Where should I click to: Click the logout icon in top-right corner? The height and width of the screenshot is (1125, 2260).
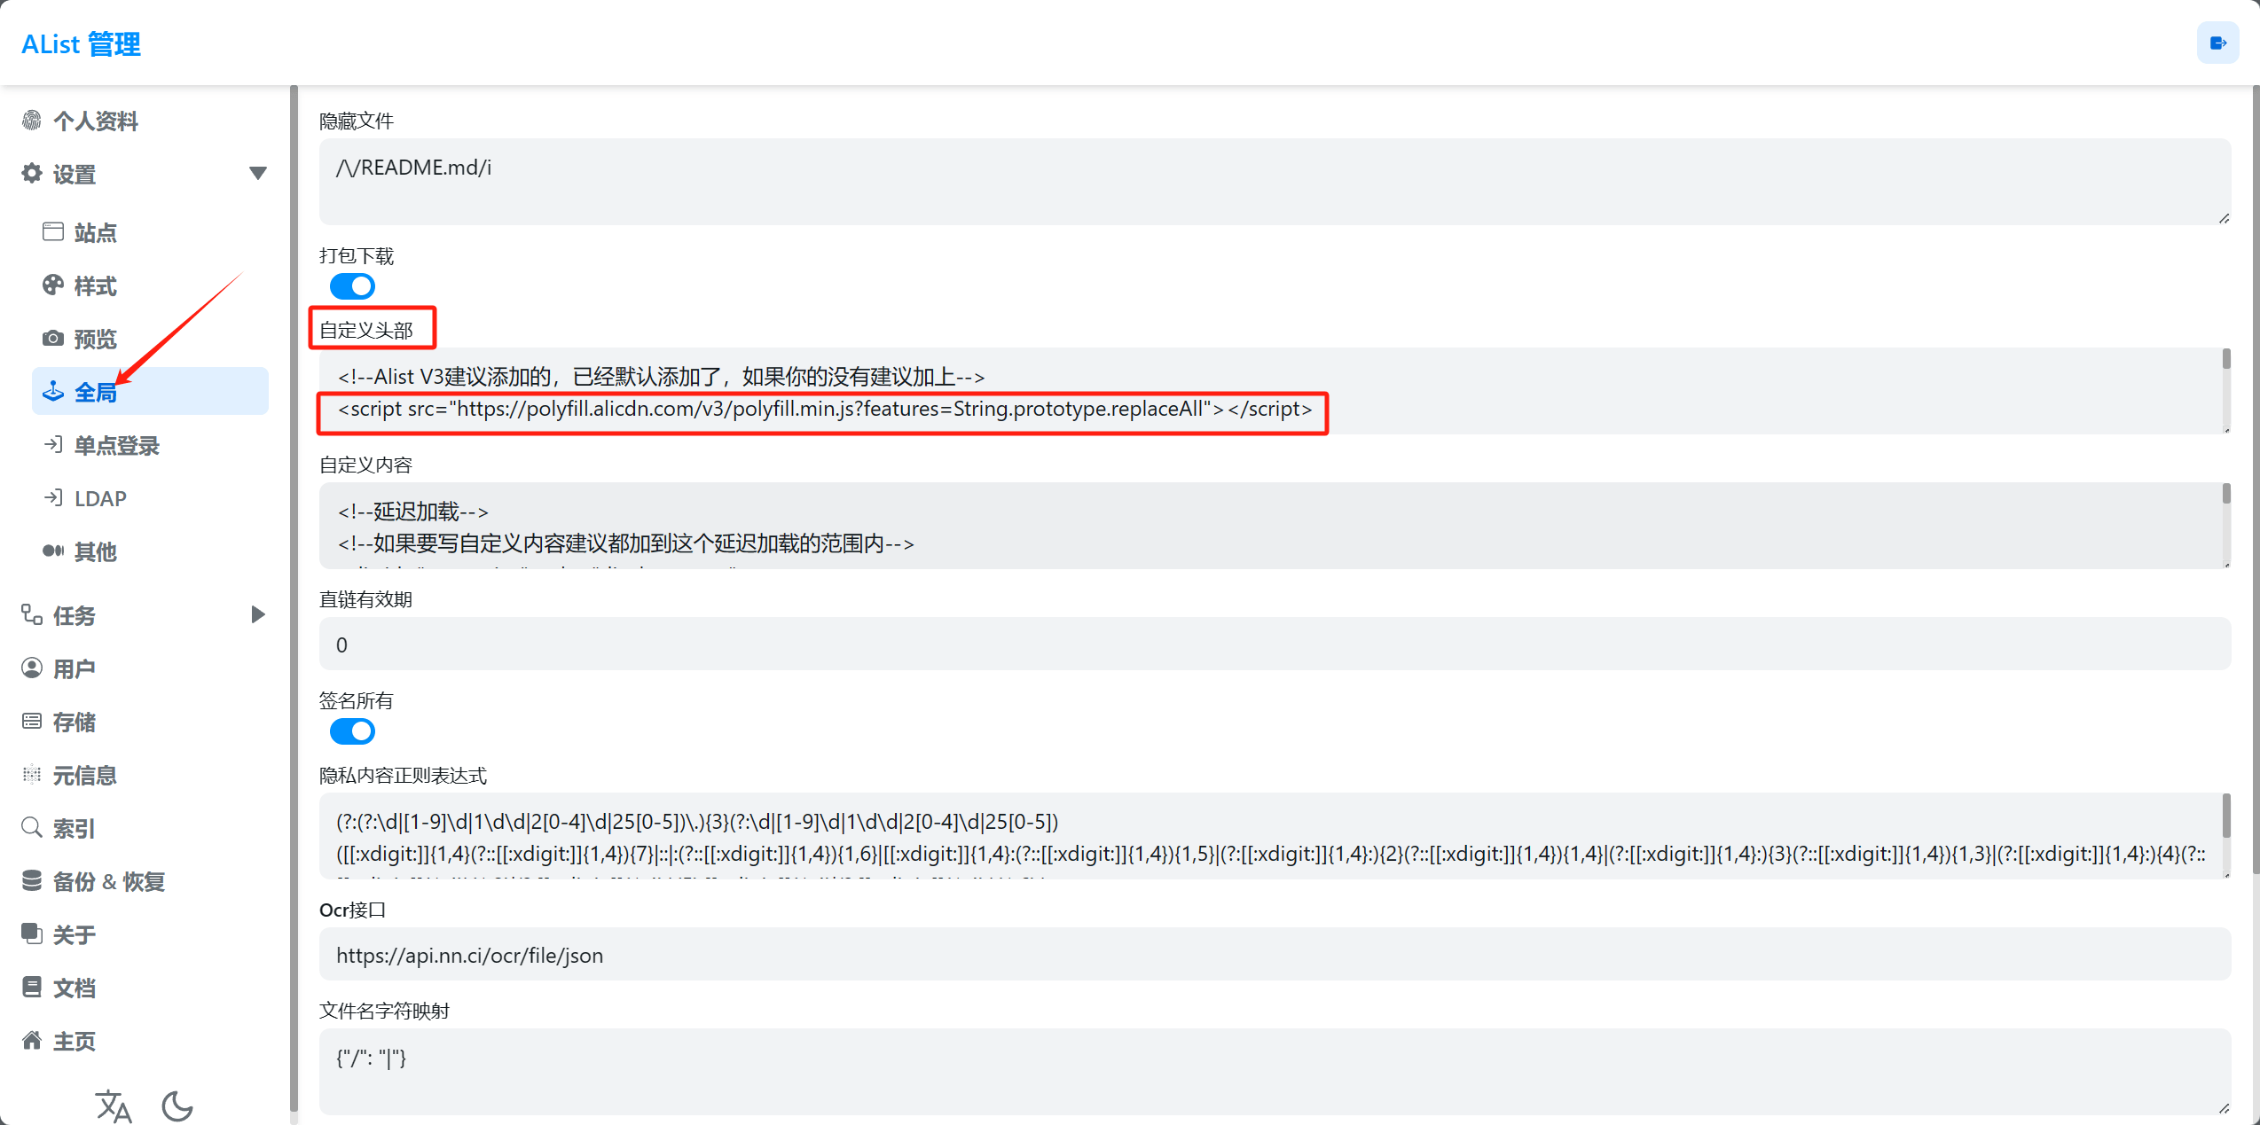click(x=2217, y=43)
